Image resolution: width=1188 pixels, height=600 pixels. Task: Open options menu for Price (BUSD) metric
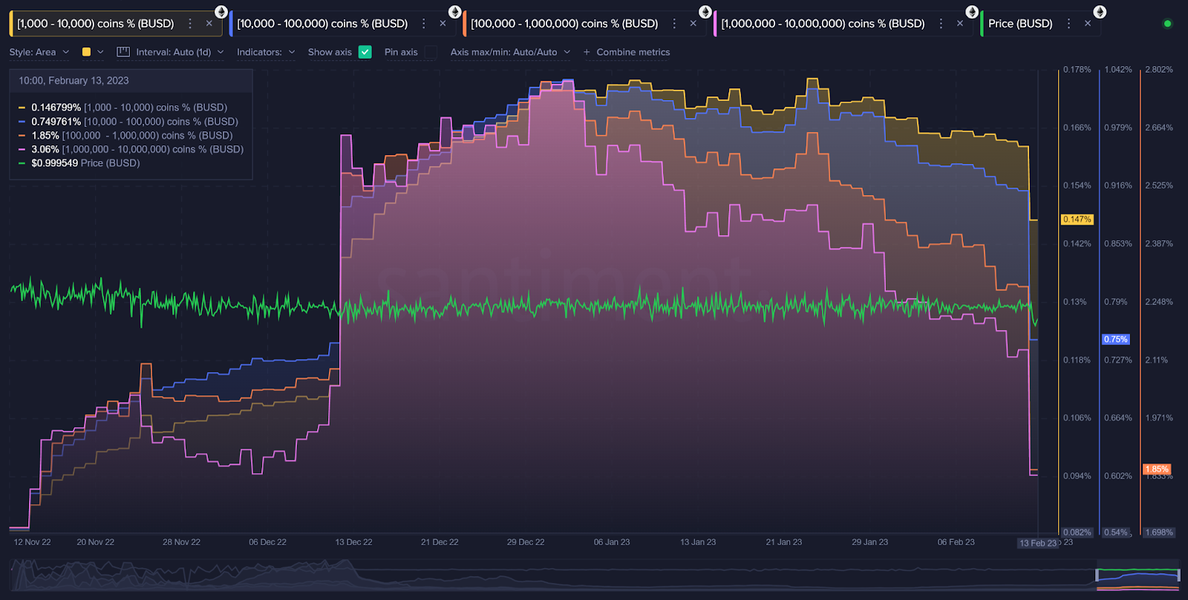tap(1068, 24)
